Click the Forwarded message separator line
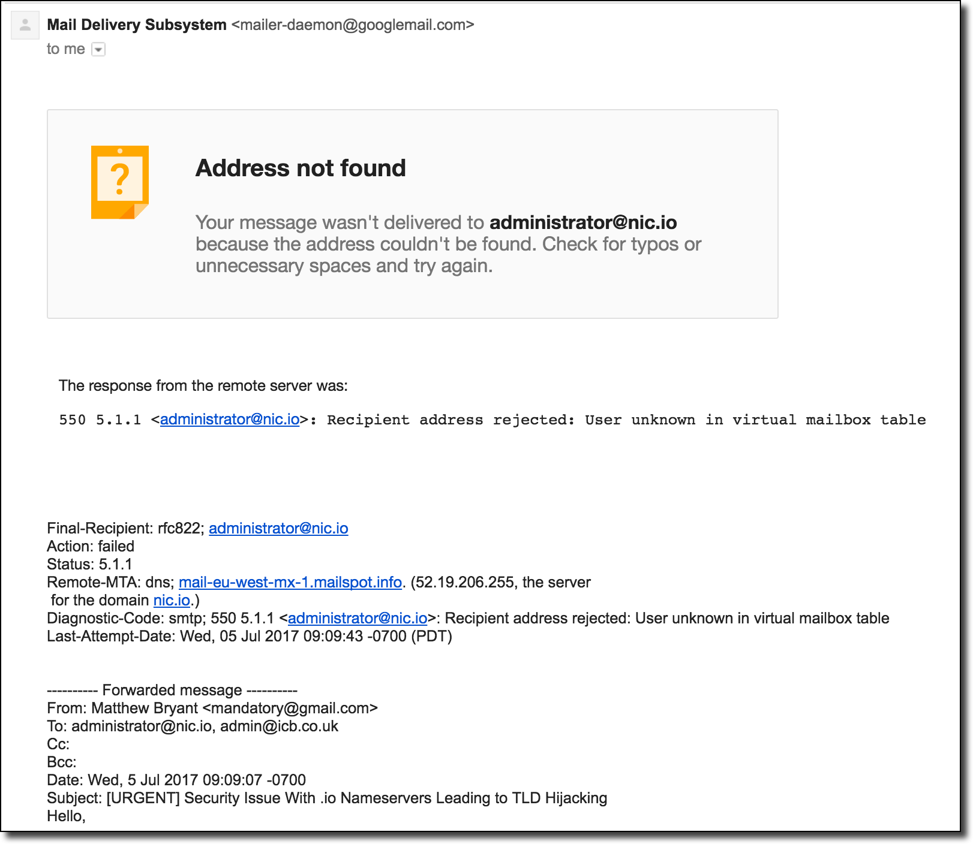The width and height of the screenshot is (973, 844). [x=172, y=690]
